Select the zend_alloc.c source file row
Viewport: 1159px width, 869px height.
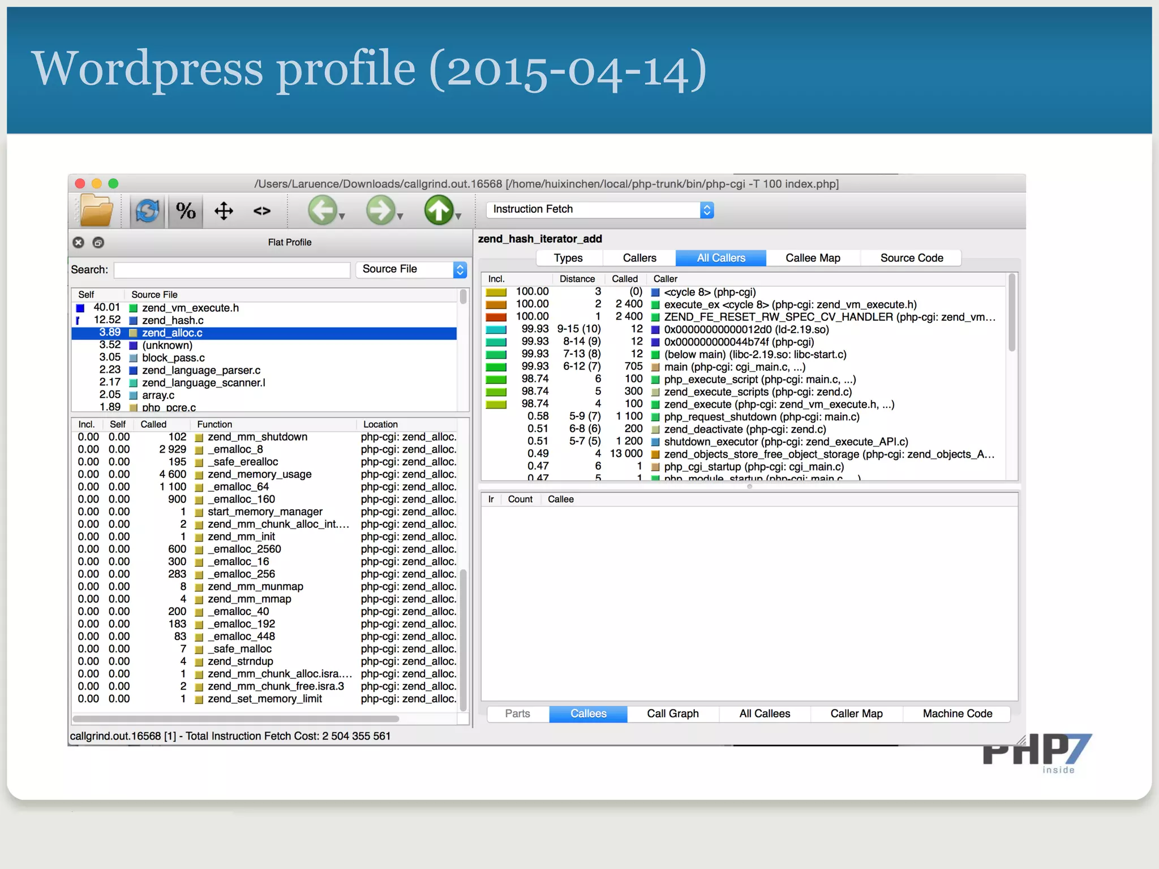[x=264, y=333]
